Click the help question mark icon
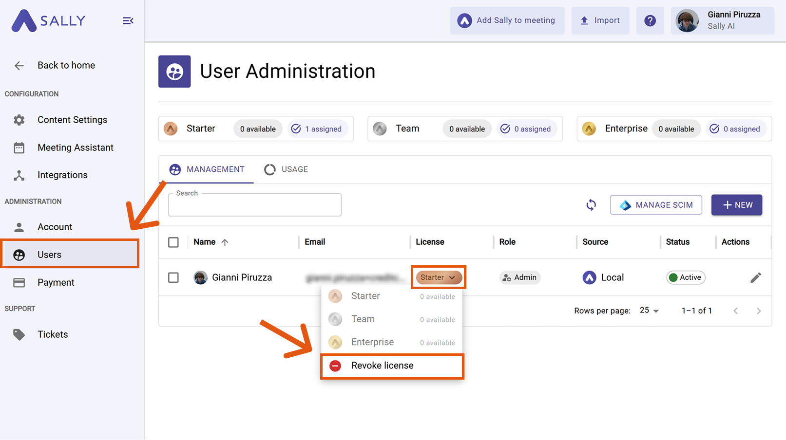 pos(650,20)
